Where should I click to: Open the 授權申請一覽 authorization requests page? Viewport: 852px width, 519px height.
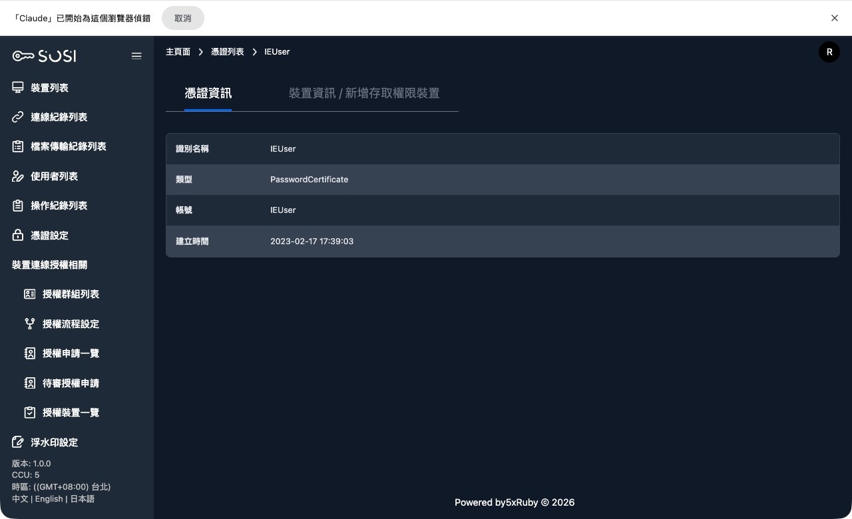[71, 353]
